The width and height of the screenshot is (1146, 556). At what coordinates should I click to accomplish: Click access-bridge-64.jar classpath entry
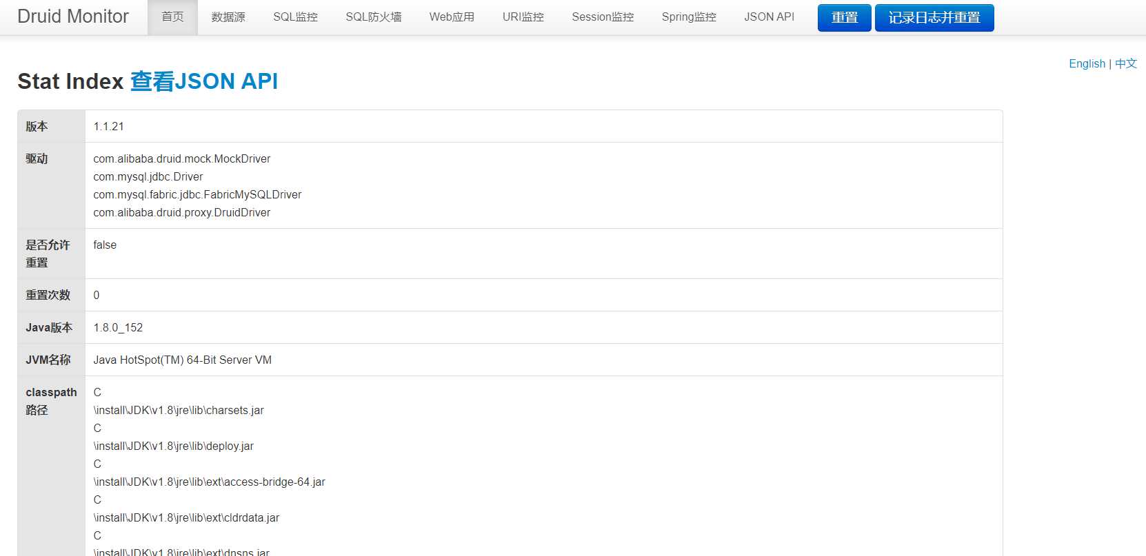pyautogui.click(x=210, y=482)
